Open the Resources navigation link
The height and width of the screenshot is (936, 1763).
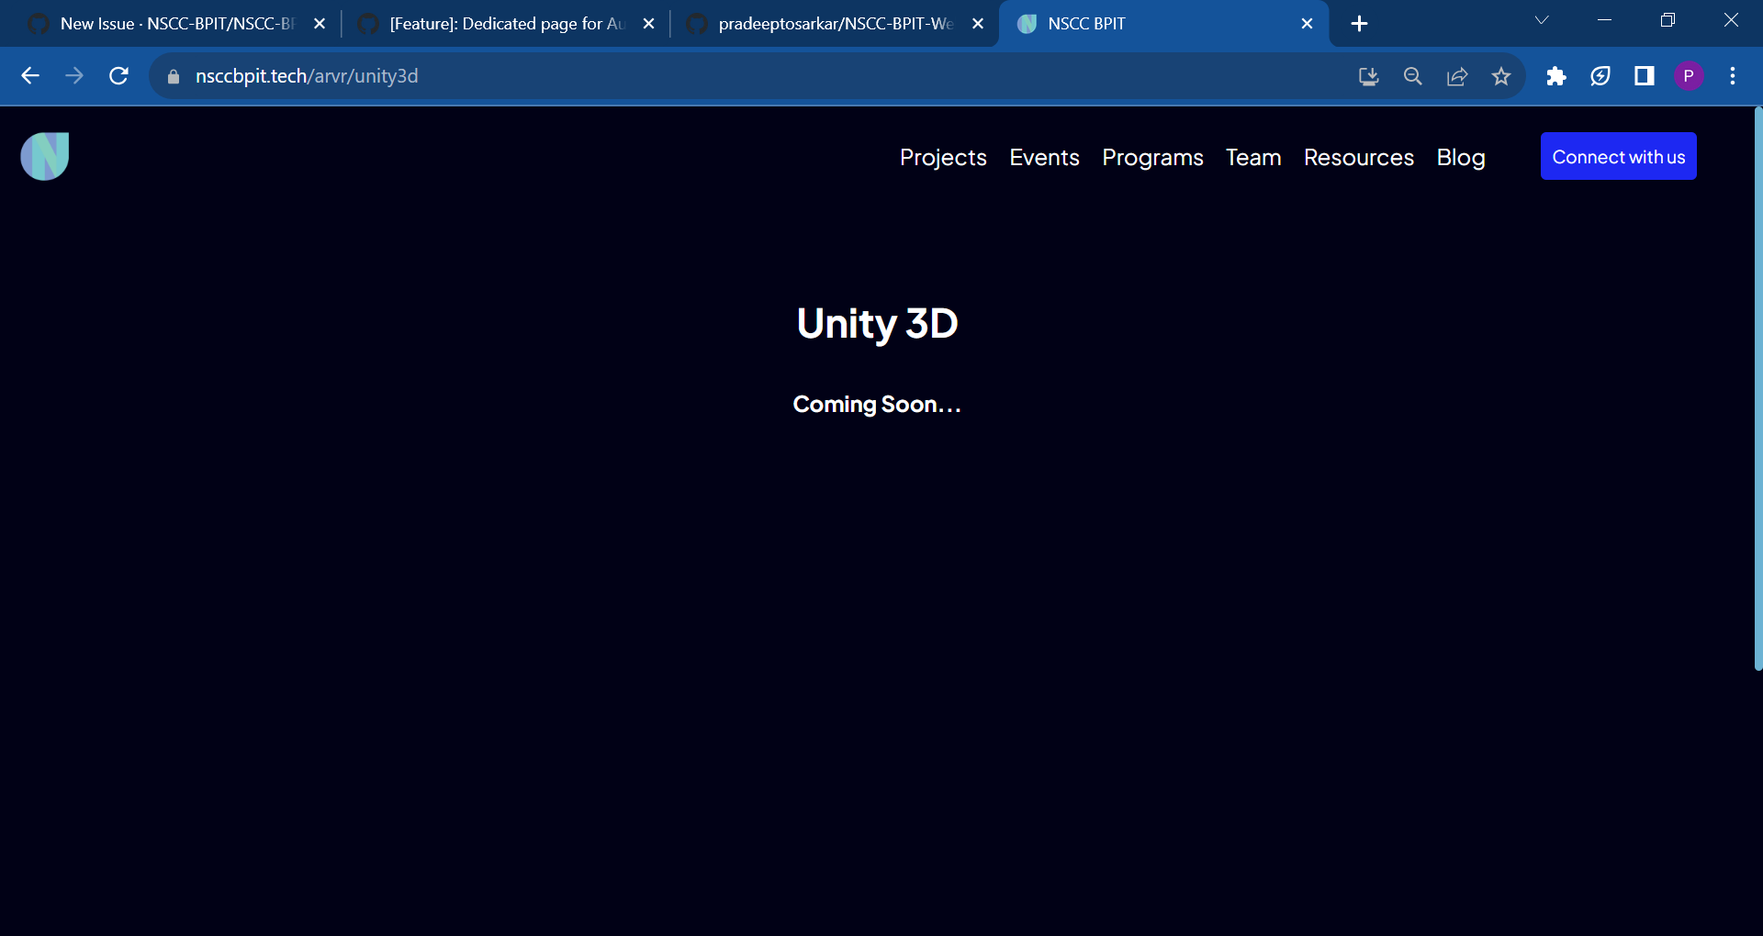click(x=1358, y=157)
